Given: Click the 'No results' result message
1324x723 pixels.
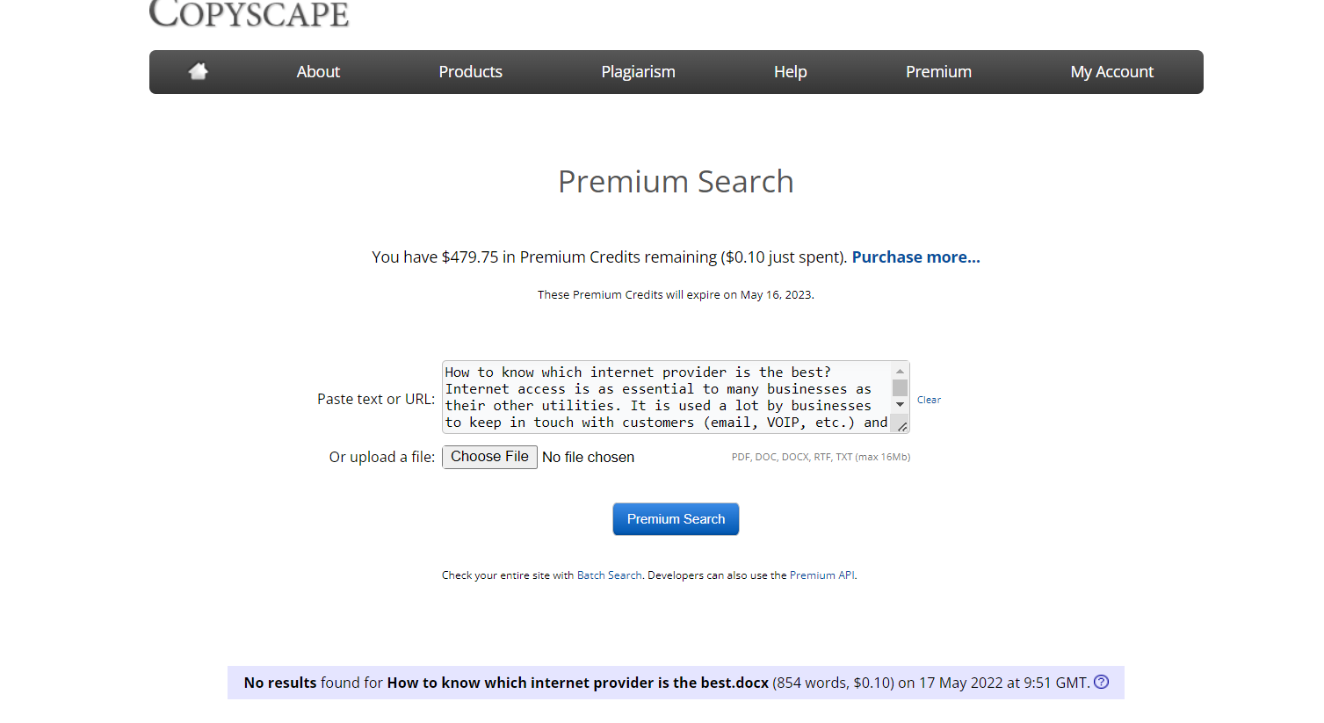Looking at the screenshot, I should tap(676, 683).
